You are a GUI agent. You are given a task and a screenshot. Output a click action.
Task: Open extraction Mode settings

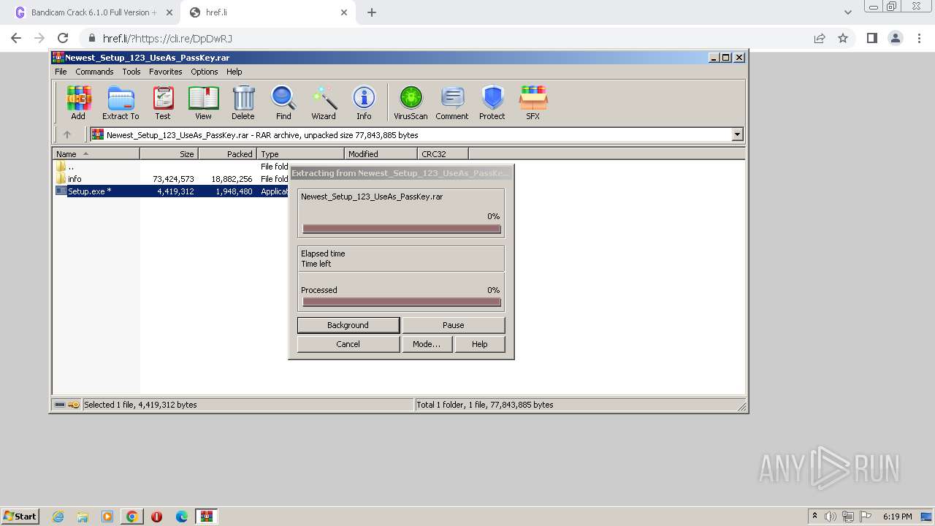tap(427, 344)
